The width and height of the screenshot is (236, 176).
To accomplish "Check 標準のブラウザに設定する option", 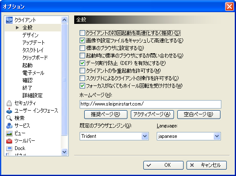I will (x=82, y=48).
